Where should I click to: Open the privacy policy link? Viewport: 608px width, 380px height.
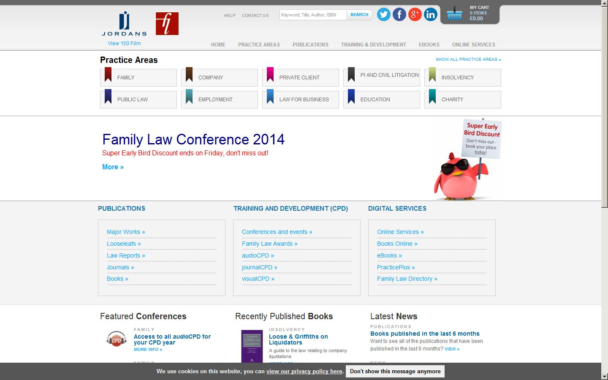click(x=304, y=371)
